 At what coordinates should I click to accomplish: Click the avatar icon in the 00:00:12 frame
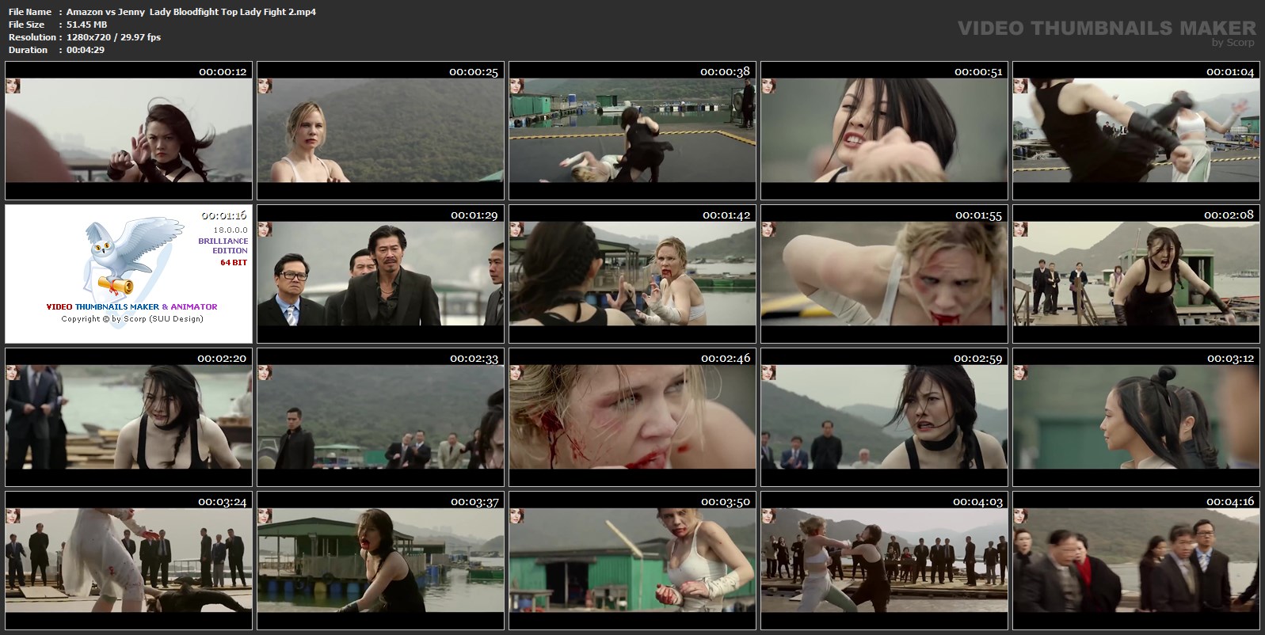click(13, 86)
